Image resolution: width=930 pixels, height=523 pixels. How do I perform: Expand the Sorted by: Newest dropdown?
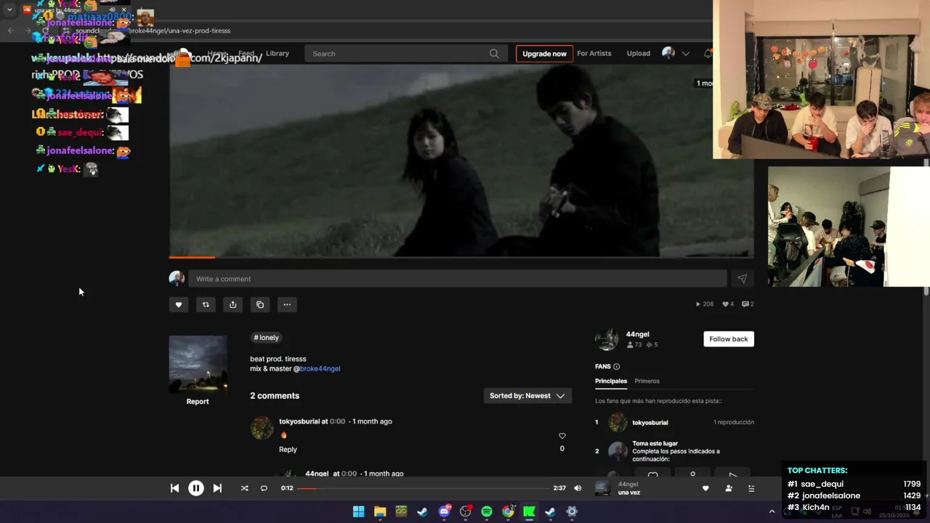point(527,396)
